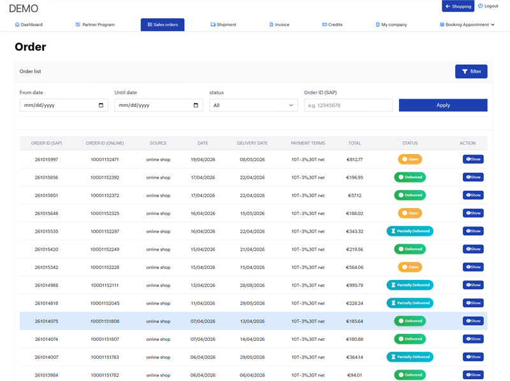Click the Partially Delivered badge for order 261014988

[410, 285]
